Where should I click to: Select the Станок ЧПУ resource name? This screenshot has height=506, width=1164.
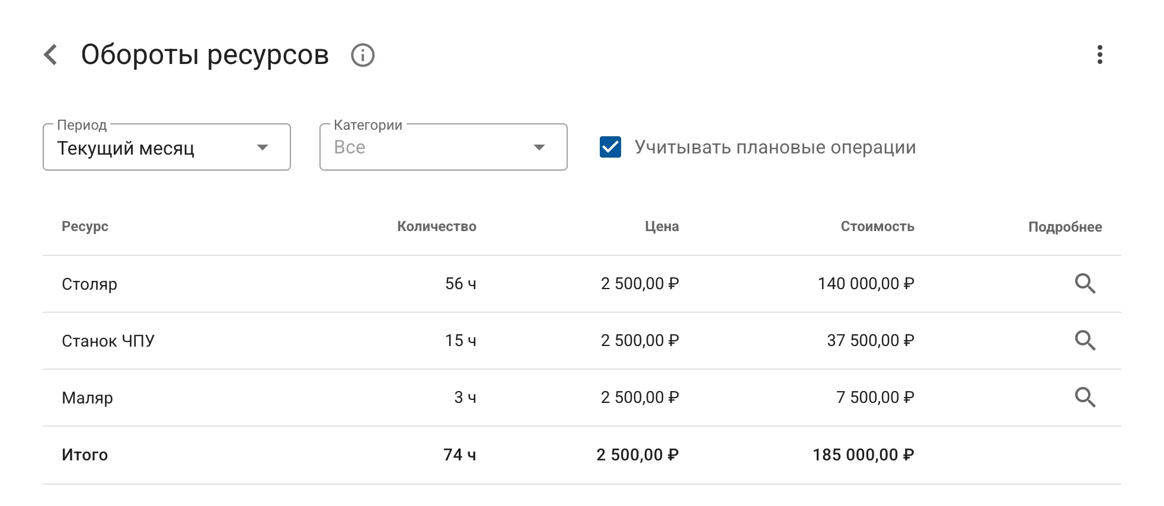click(x=108, y=341)
